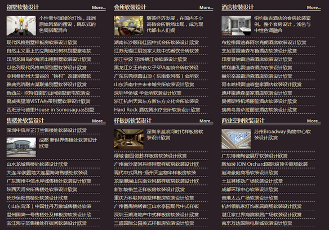Open More link beside 别墅软装设计 heading

(x=99, y=7)
